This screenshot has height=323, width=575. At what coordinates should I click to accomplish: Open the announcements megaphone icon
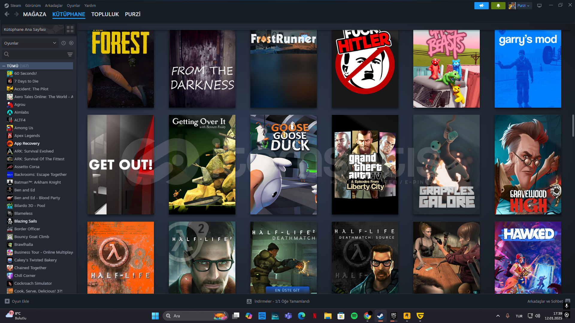(482, 5)
